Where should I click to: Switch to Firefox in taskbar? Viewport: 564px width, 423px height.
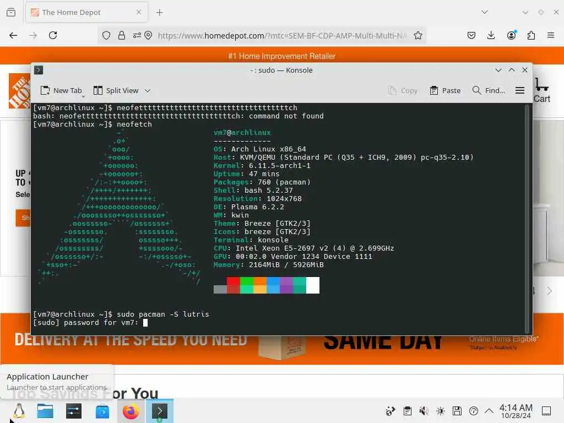[131, 411]
